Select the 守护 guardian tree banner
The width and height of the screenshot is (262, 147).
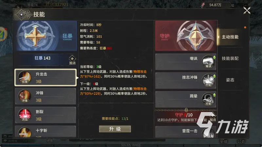point(186,36)
